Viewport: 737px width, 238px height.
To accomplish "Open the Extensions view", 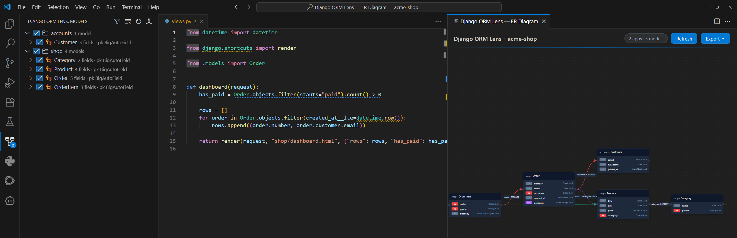I will click(10, 102).
